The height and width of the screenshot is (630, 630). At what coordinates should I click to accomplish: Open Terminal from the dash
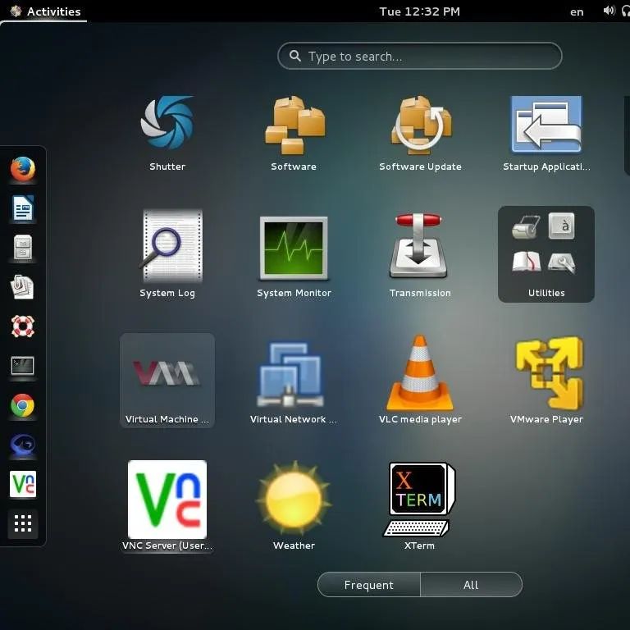[22, 366]
